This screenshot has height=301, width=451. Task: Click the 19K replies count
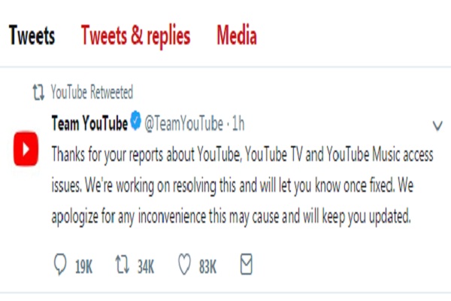(x=84, y=266)
